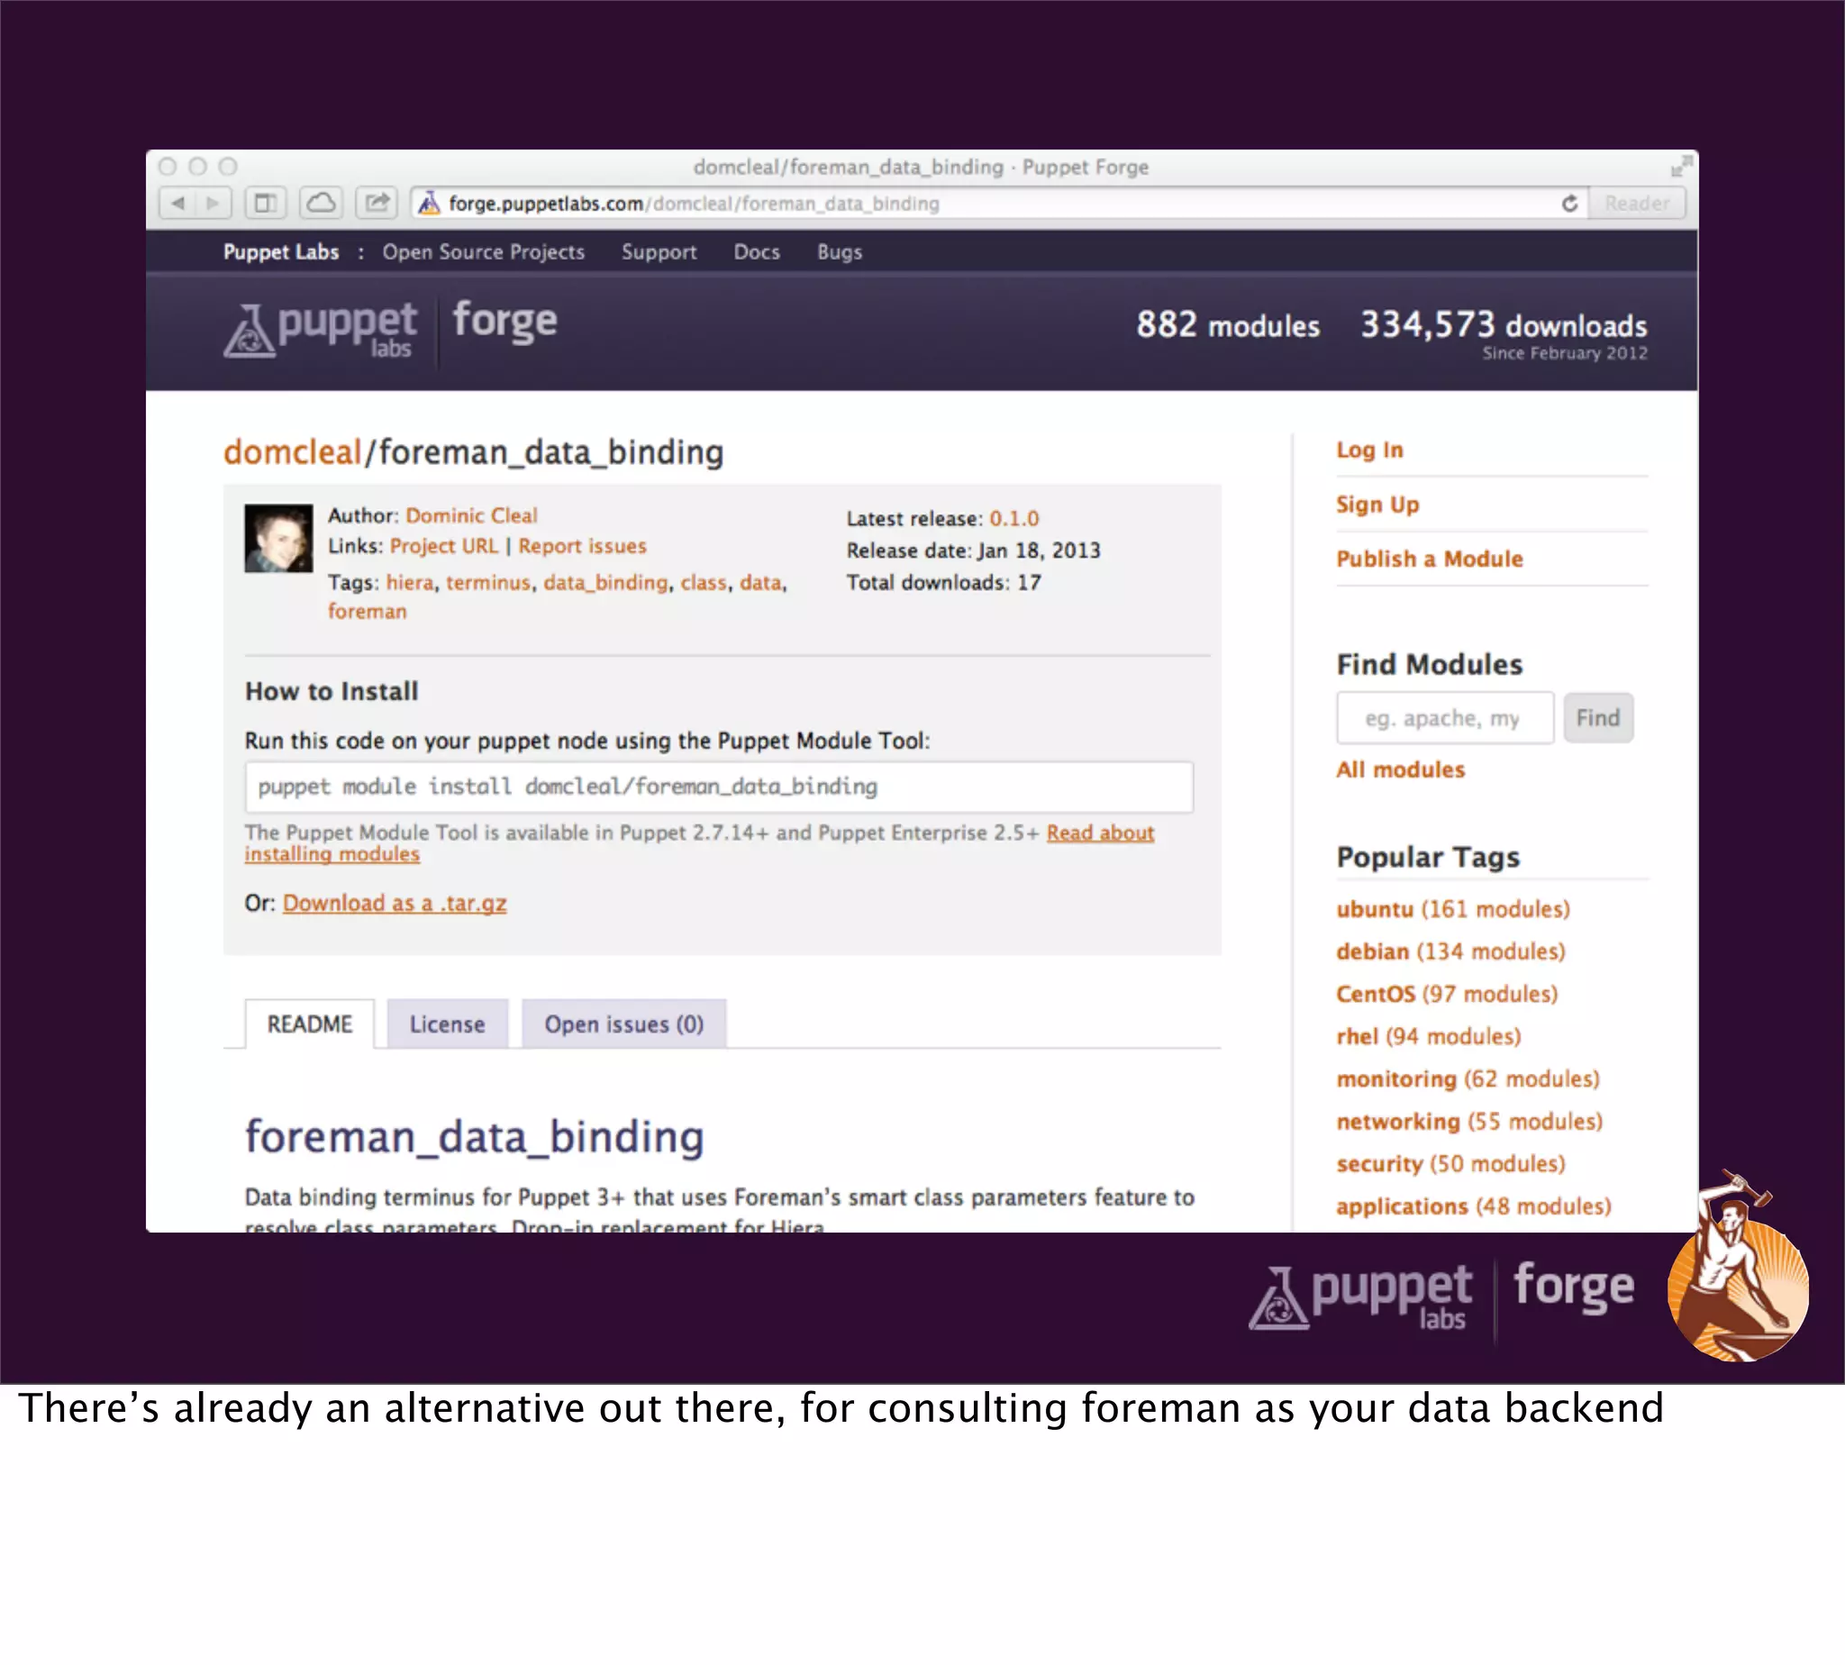Click the browser back arrow button
The width and height of the screenshot is (1845, 1665).
click(177, 203)
